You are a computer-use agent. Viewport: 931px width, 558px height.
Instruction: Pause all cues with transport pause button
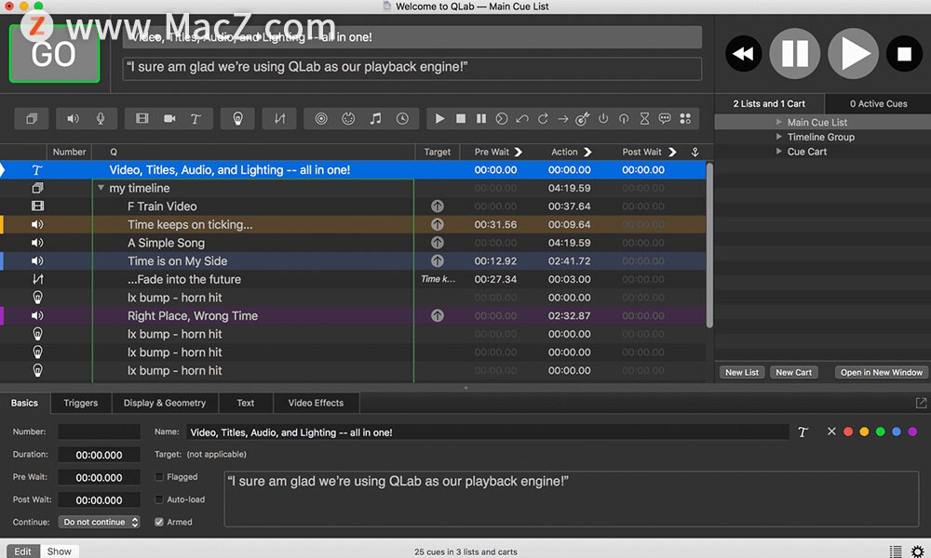[794, 54]
